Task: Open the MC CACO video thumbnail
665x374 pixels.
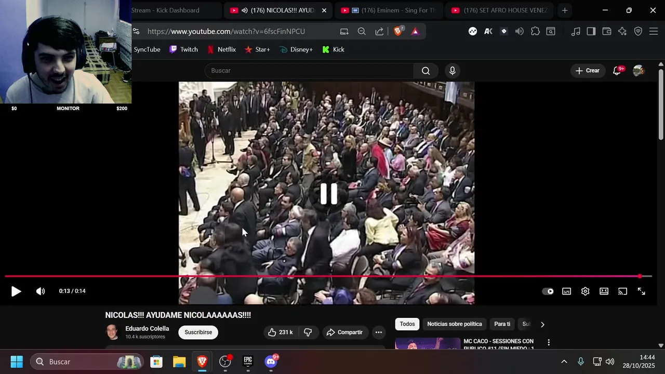Action: (428, 343)
